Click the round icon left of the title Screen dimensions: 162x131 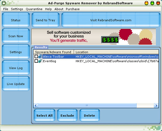(4, 3)
